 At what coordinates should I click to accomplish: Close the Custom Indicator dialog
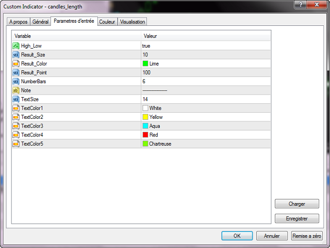click(317, 5)
